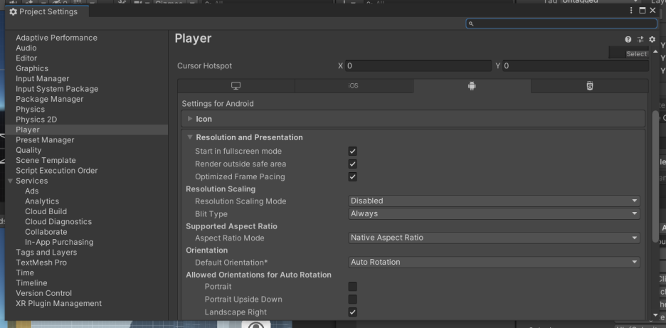Select the Editor settings category
Image resolution: width=666 pixels, height=328 pixels.
pyautogui.click(x=26, y=58)
